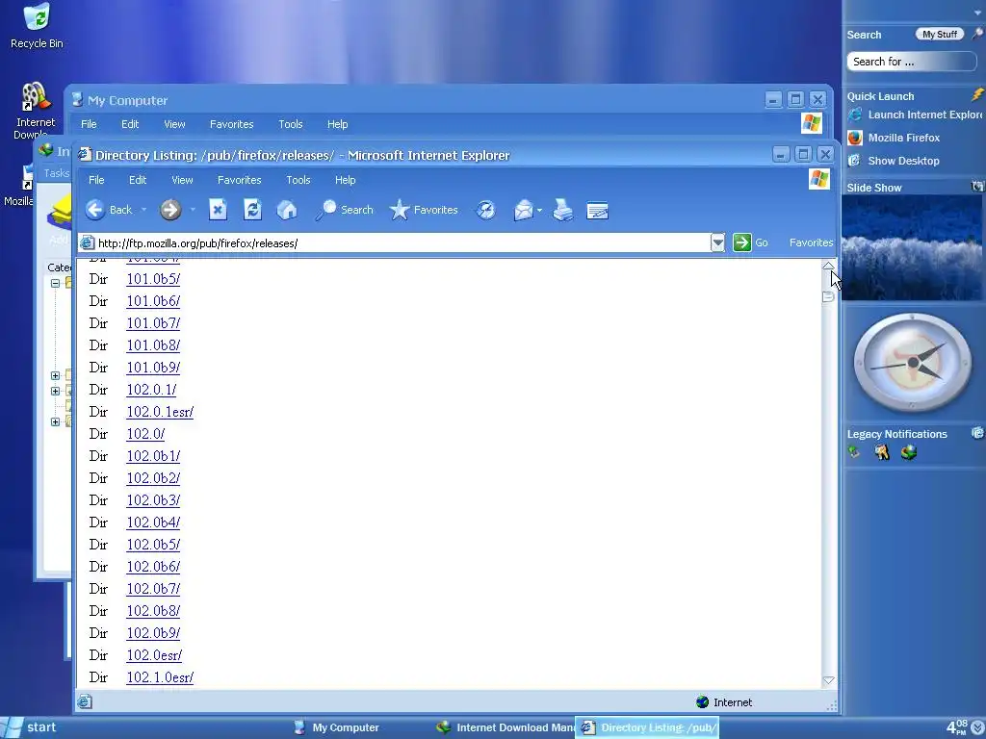Open the 102.0esr/ directory link
The image size is (986, 739).
tap(154, 654)
